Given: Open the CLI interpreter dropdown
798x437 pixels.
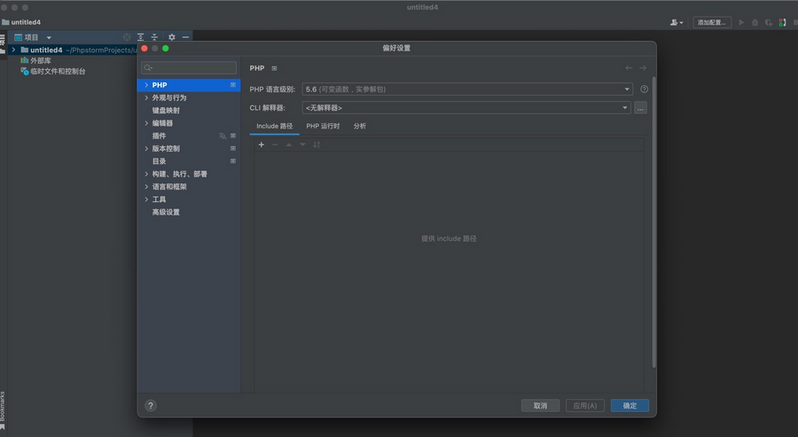Looking at the screenshot, I should coord(466,108).
